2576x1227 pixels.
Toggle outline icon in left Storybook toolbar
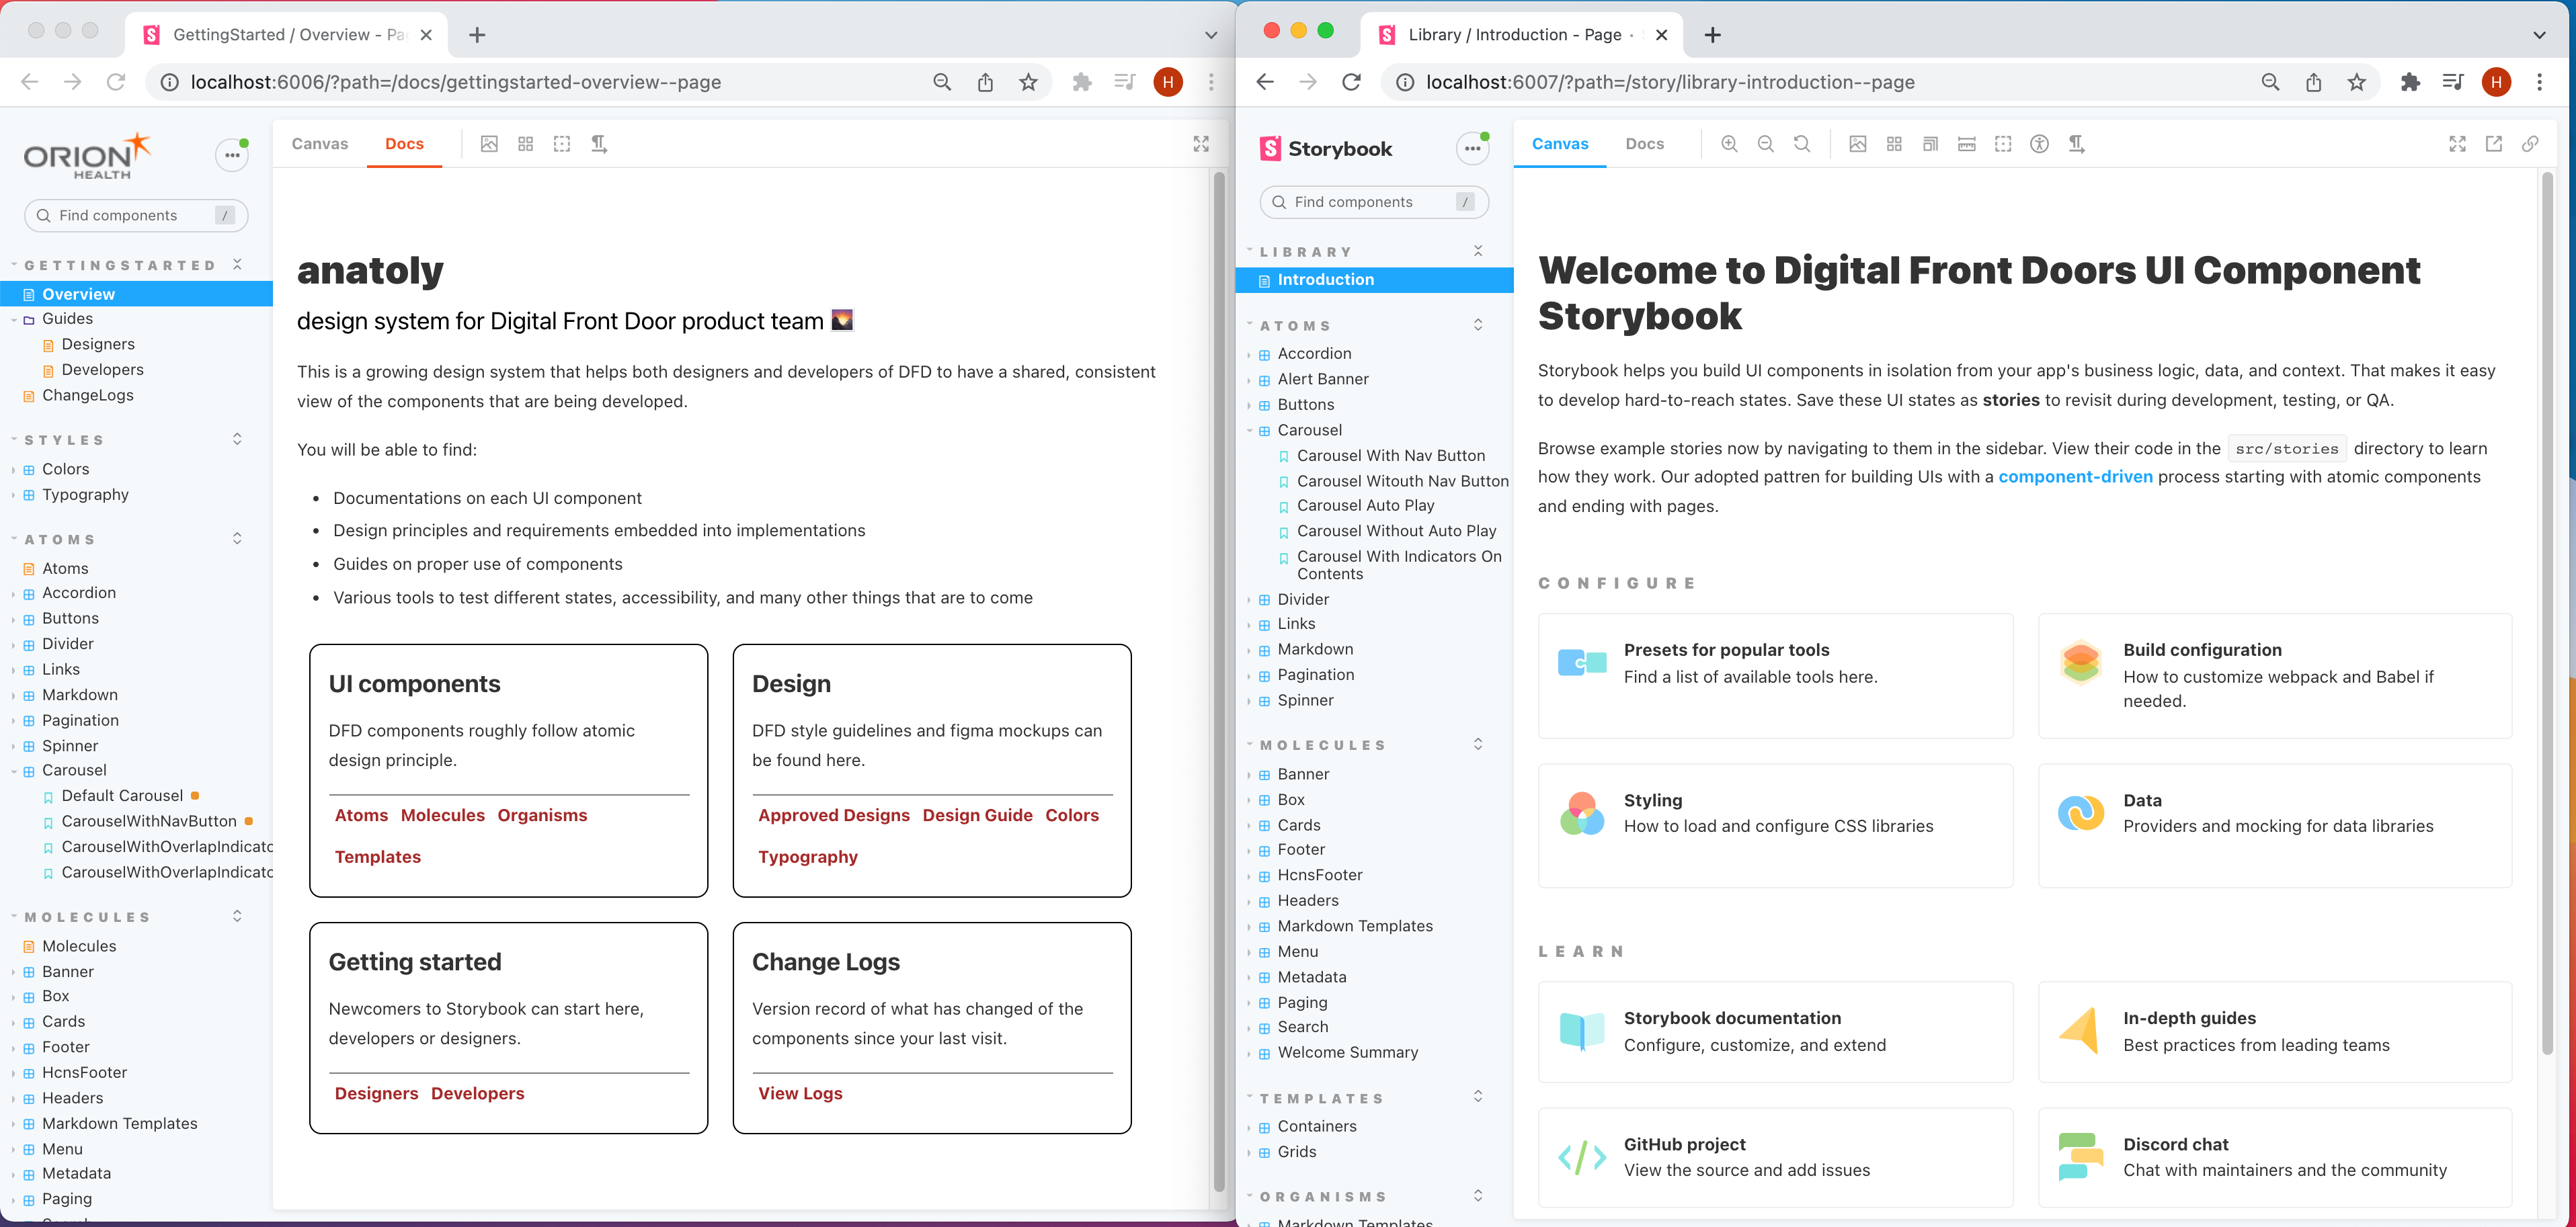(562, 144)
